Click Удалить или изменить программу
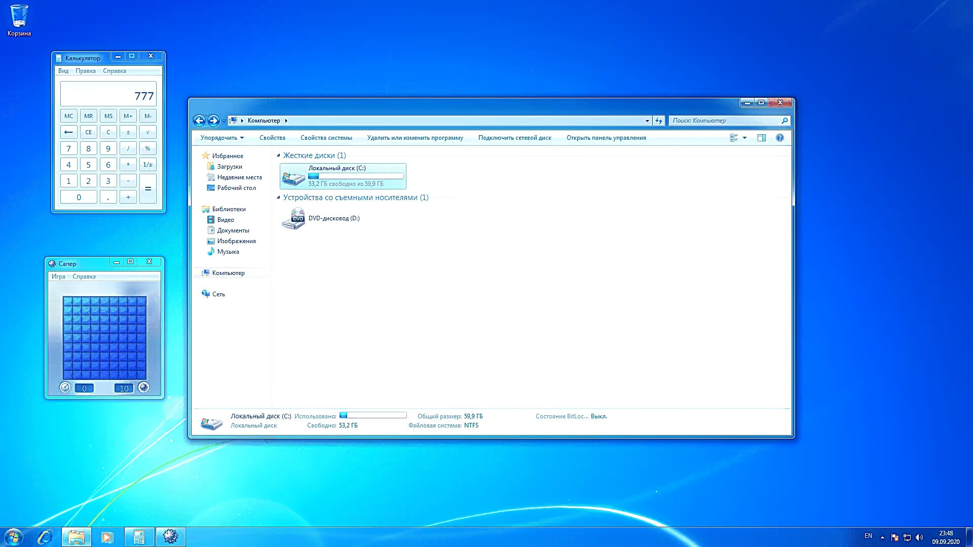This screenshot has height=547, width=973. tap(415, 138)
